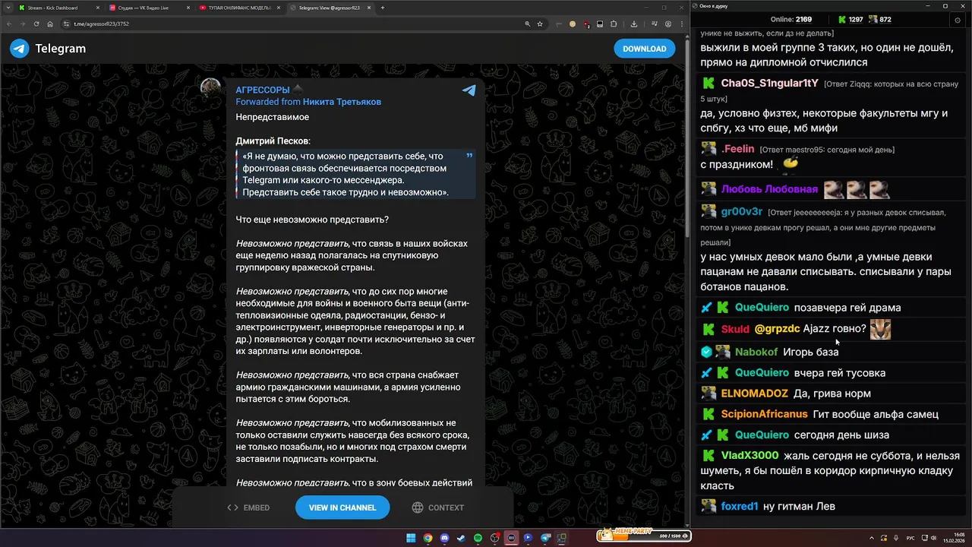972x547 pixels.
Task: Click the @grpzdc mention in Skuld's message
Action: pyautogui.click(x=777, y=329)
